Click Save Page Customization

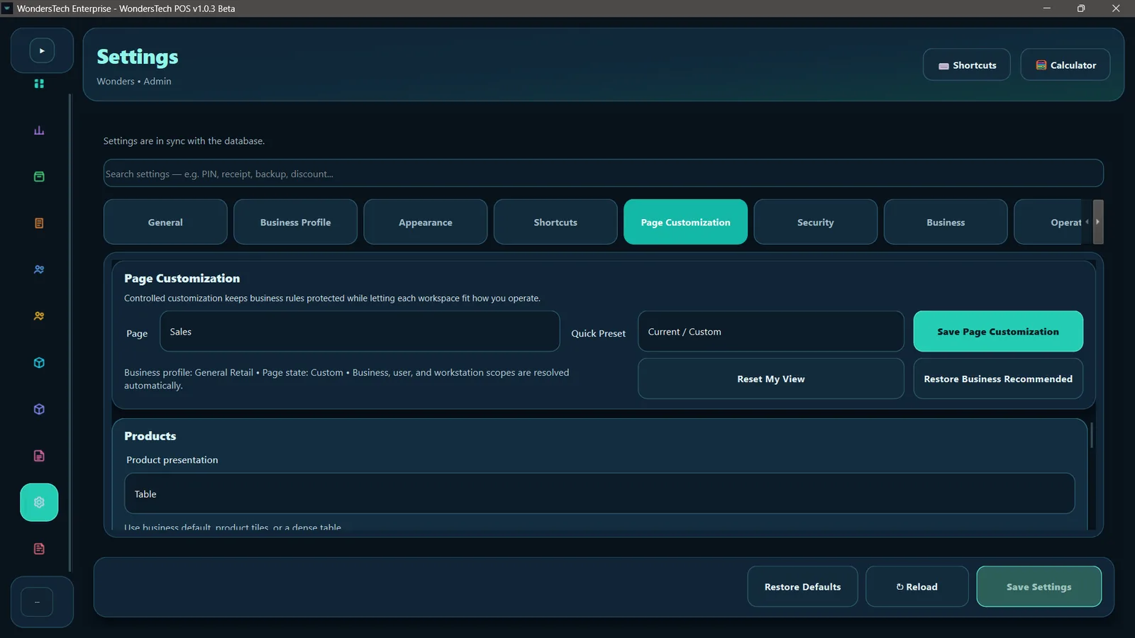point(998,331)
